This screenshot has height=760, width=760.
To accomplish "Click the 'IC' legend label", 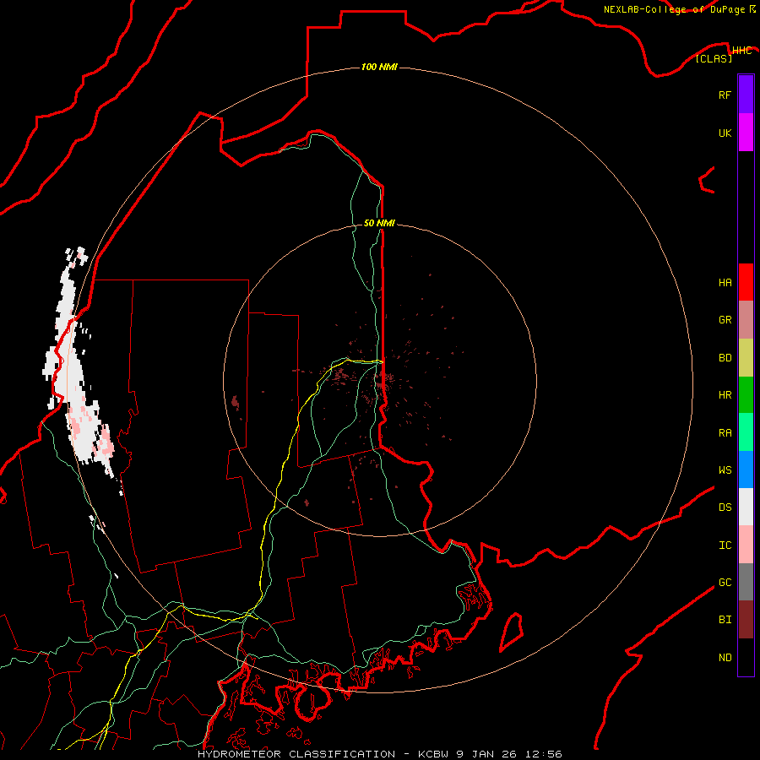I will tap(725, 546).
